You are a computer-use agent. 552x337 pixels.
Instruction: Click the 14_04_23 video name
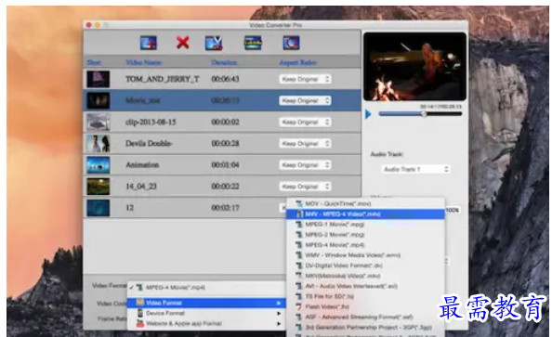[x=141, y=187]
